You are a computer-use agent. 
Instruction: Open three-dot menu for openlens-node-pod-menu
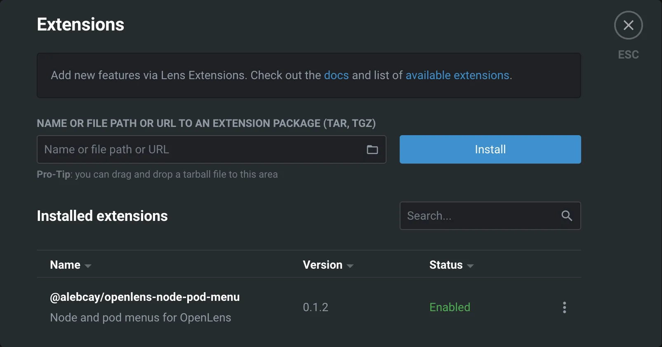pos(564,307)
